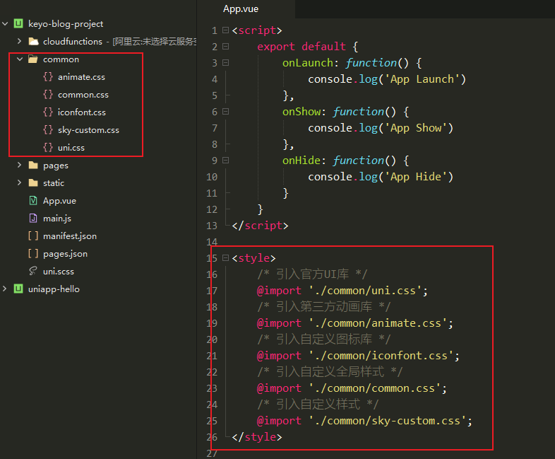Expand the uniapp-hello project node
The width and height of the screenshot is (555, 459).
[x=6, y=289]
